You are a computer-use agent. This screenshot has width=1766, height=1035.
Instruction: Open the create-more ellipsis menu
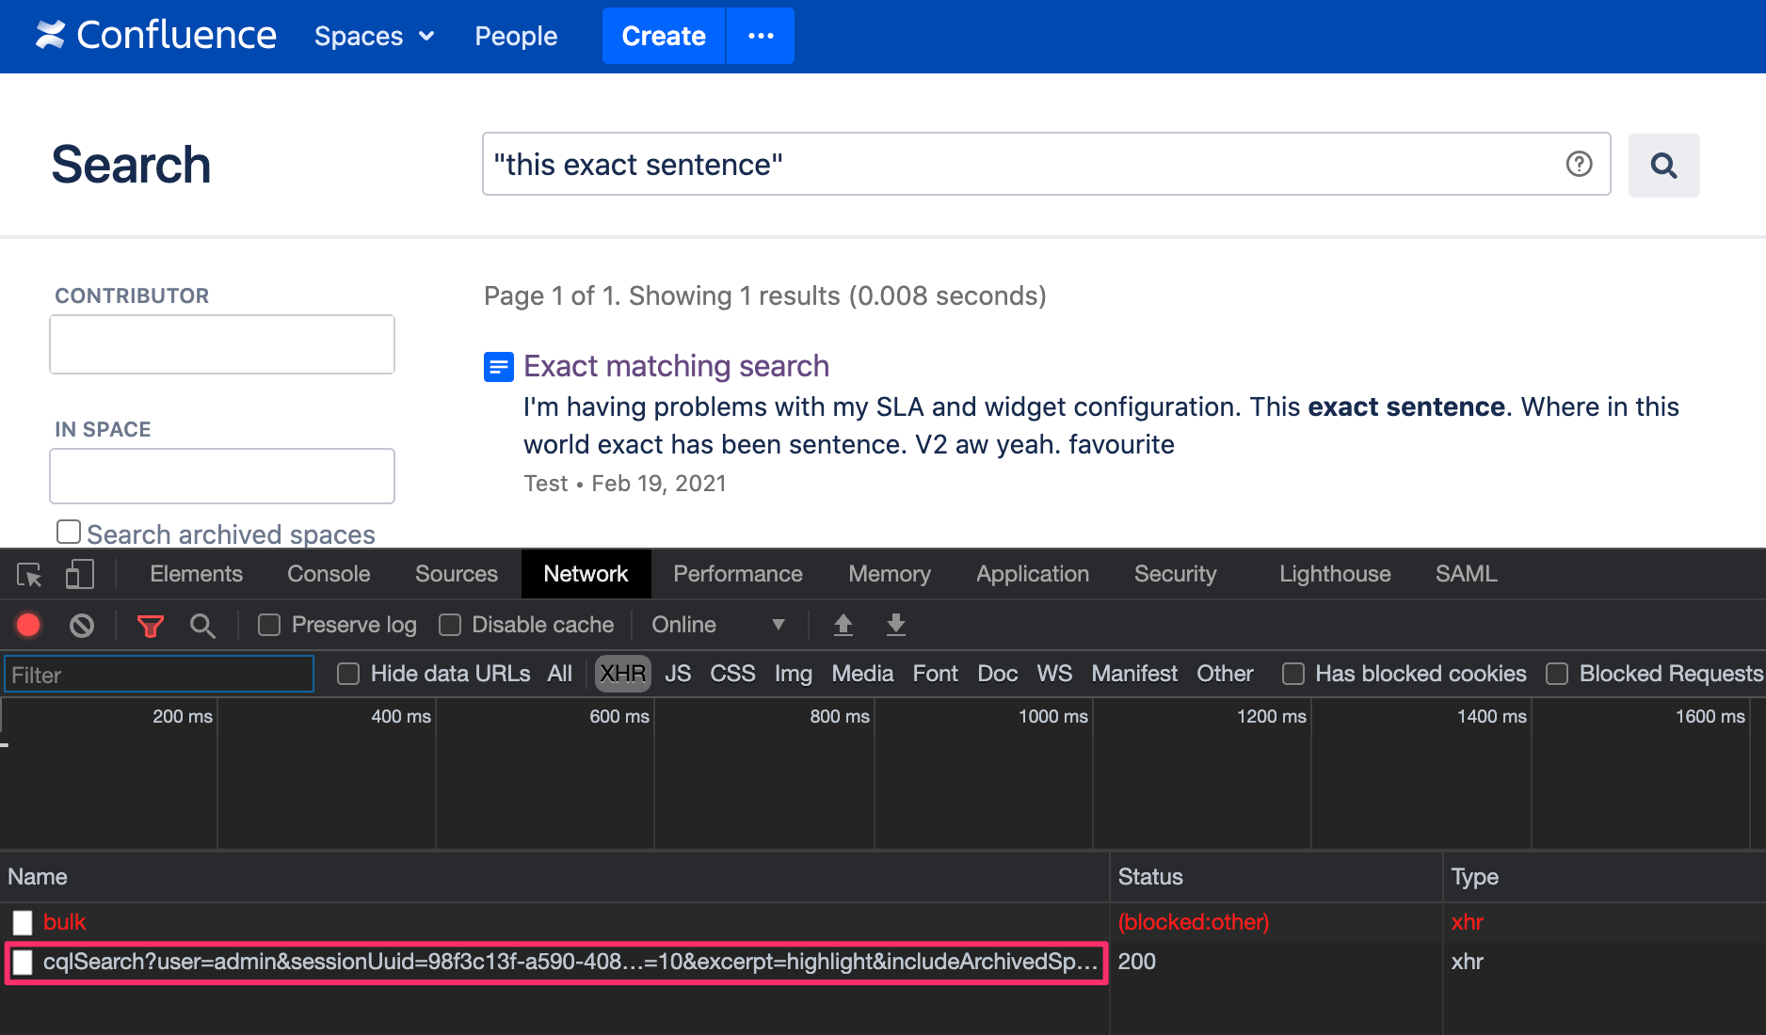tap(761, 36)
